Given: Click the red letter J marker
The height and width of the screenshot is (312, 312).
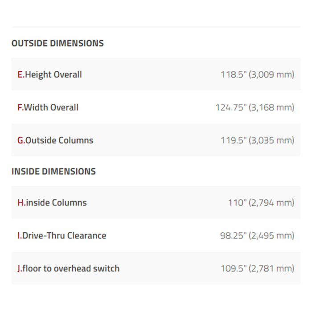Looking at the screenshot, I should click(x=20, y=269).
